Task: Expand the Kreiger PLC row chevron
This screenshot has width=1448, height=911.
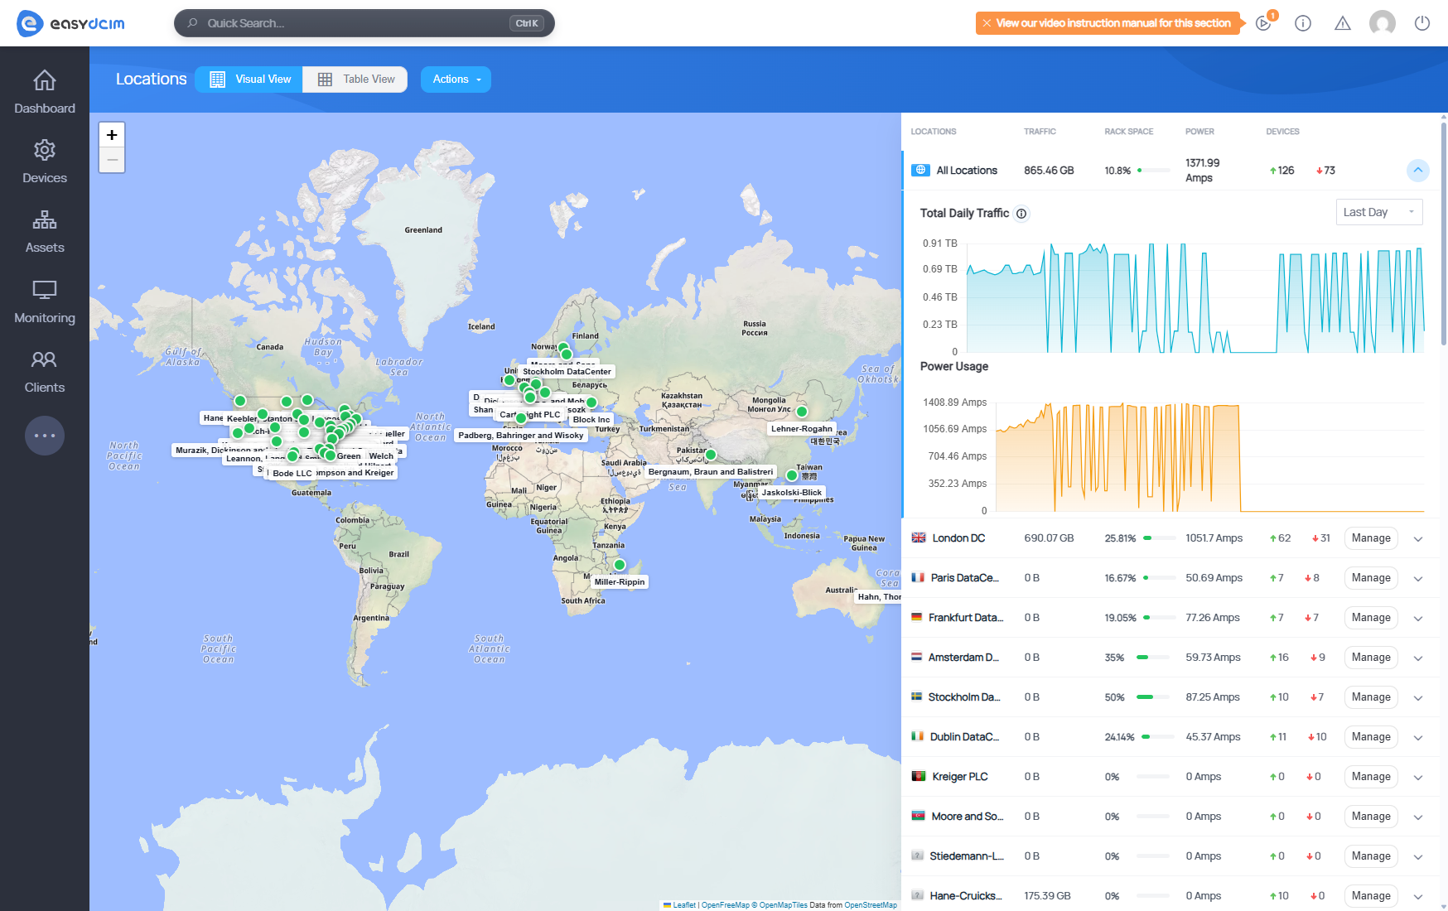Action: pos(1418,778)
